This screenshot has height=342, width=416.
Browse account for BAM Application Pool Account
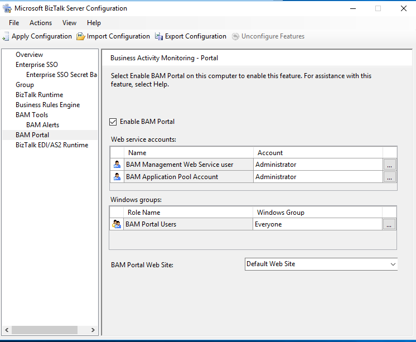pyautogui.click(x=389, y=176)
